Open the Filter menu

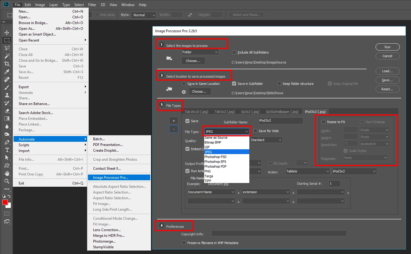92,5
